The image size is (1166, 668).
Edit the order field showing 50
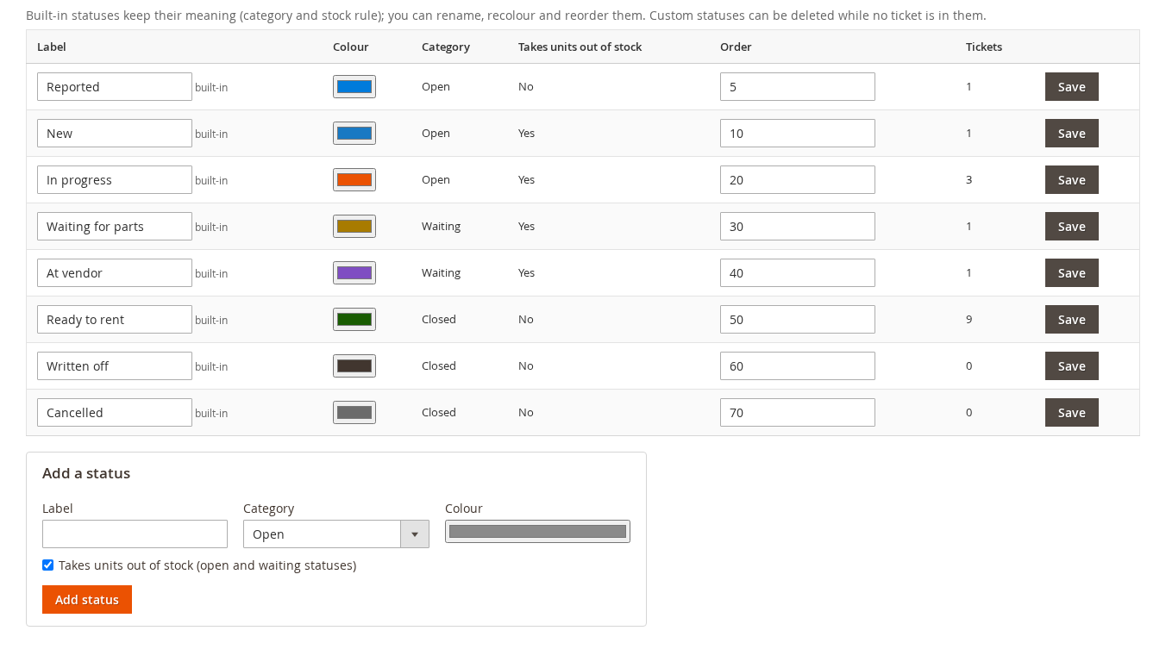click(798, 320)
